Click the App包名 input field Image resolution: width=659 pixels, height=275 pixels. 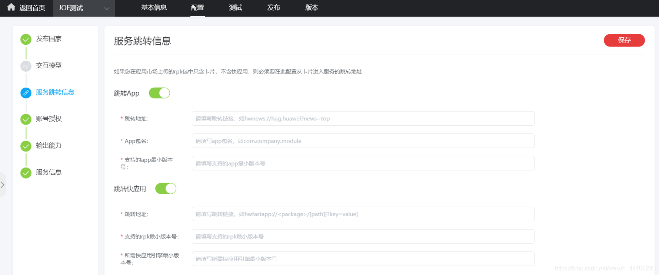pos(363,141)
